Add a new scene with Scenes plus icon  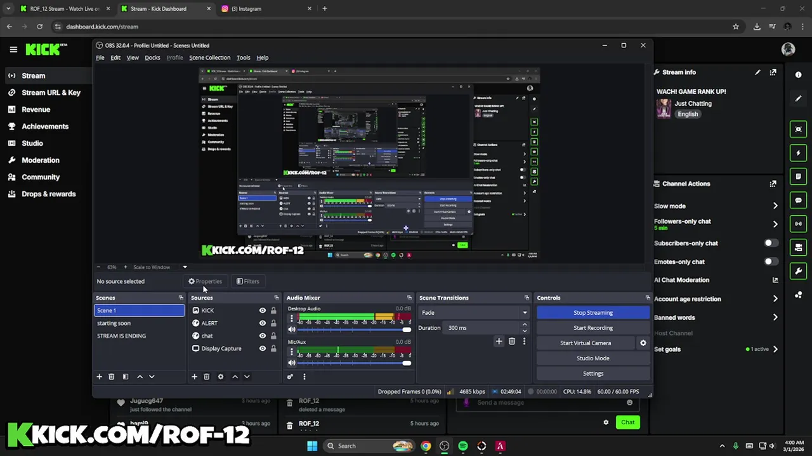99,377
